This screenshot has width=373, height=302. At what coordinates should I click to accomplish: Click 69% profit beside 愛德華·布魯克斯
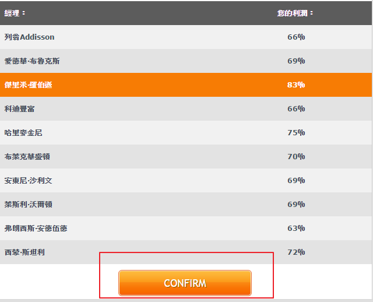click(x=296, y=61)
